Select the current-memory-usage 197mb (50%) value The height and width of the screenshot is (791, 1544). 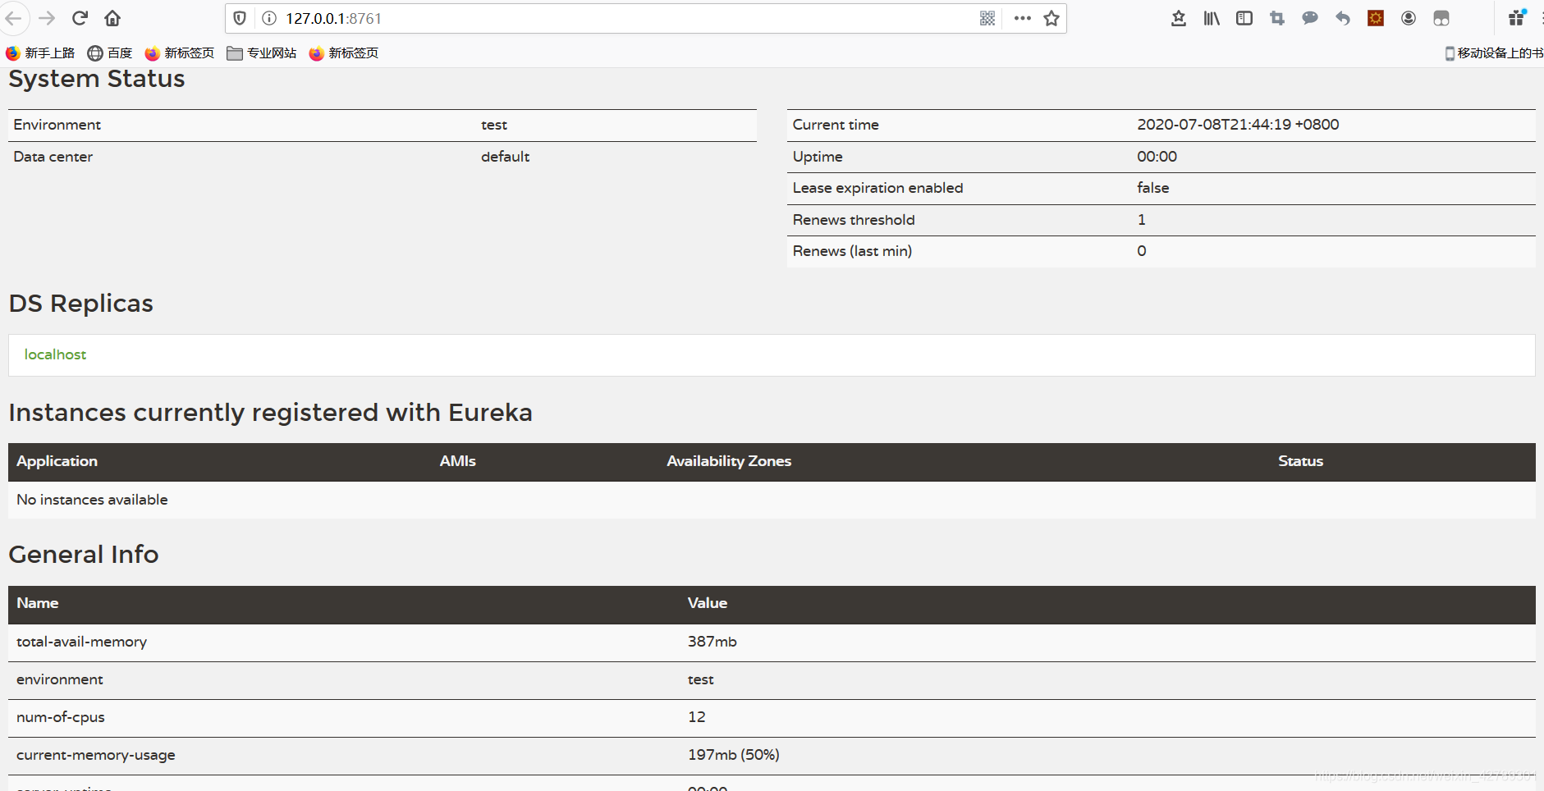click(733, 755)
